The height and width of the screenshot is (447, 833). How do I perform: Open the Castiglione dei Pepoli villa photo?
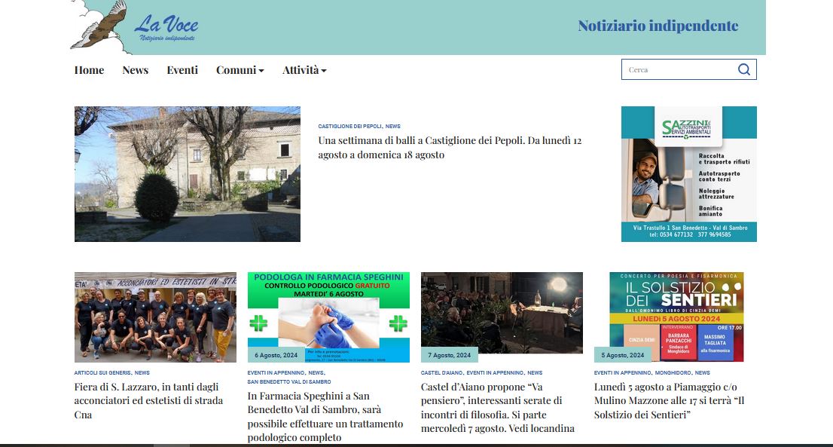[187, 173]
